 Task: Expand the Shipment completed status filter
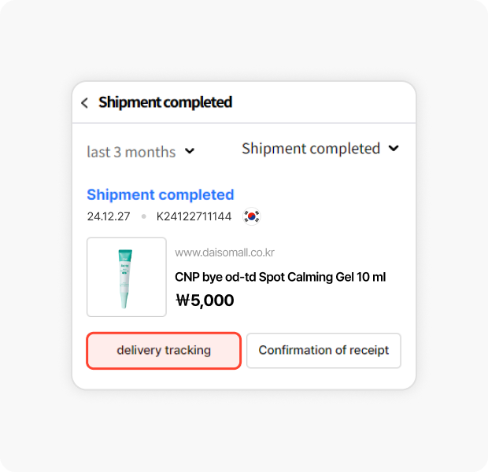[311, 149]
